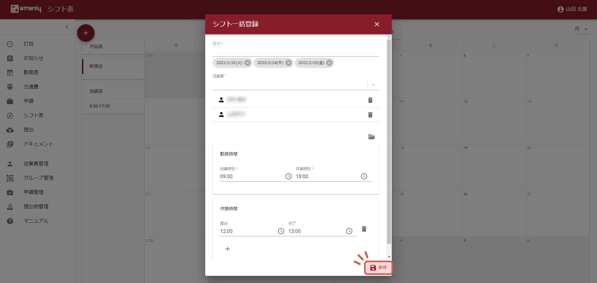Remove the 2022/2/22(火) date chip
The image size is (597, 283).
[248, 63]
